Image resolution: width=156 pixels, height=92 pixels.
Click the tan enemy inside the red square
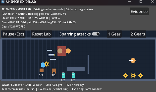click(x=60, y=51)
